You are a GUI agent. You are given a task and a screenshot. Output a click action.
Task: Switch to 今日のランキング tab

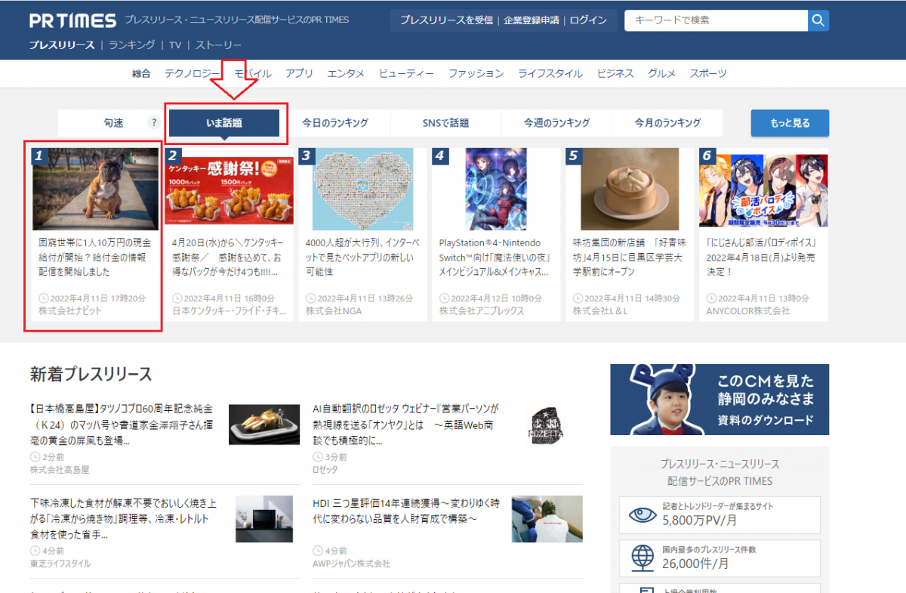334,122
